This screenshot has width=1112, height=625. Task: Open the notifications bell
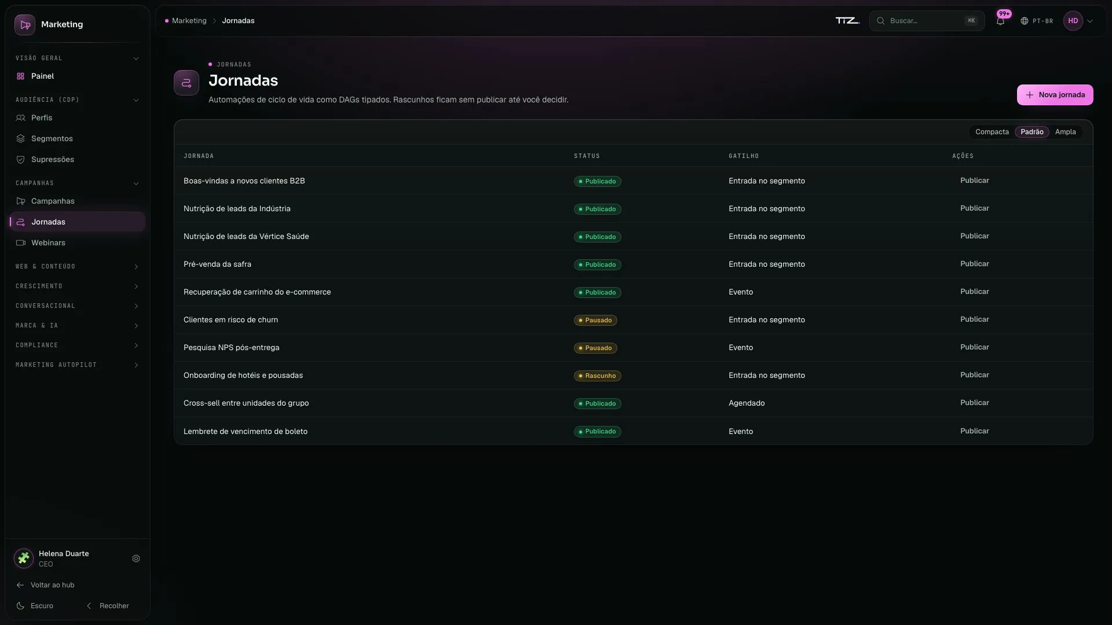coord(1000,21)
